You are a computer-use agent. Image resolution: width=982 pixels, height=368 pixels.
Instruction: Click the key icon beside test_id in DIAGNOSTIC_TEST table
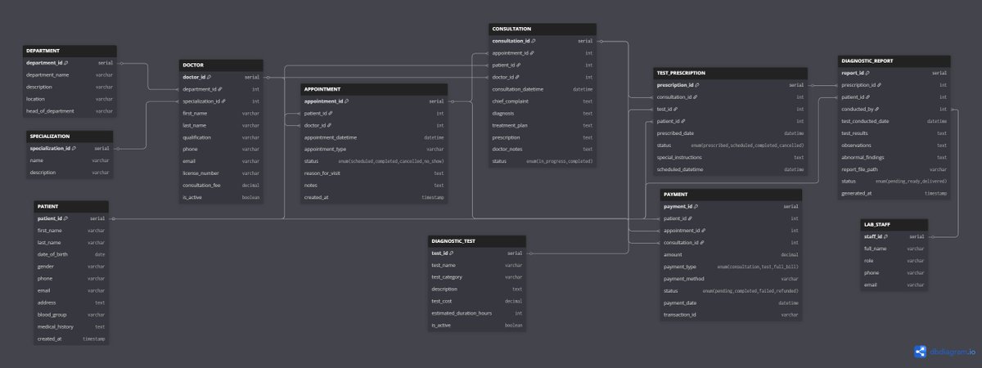[452, 253]
